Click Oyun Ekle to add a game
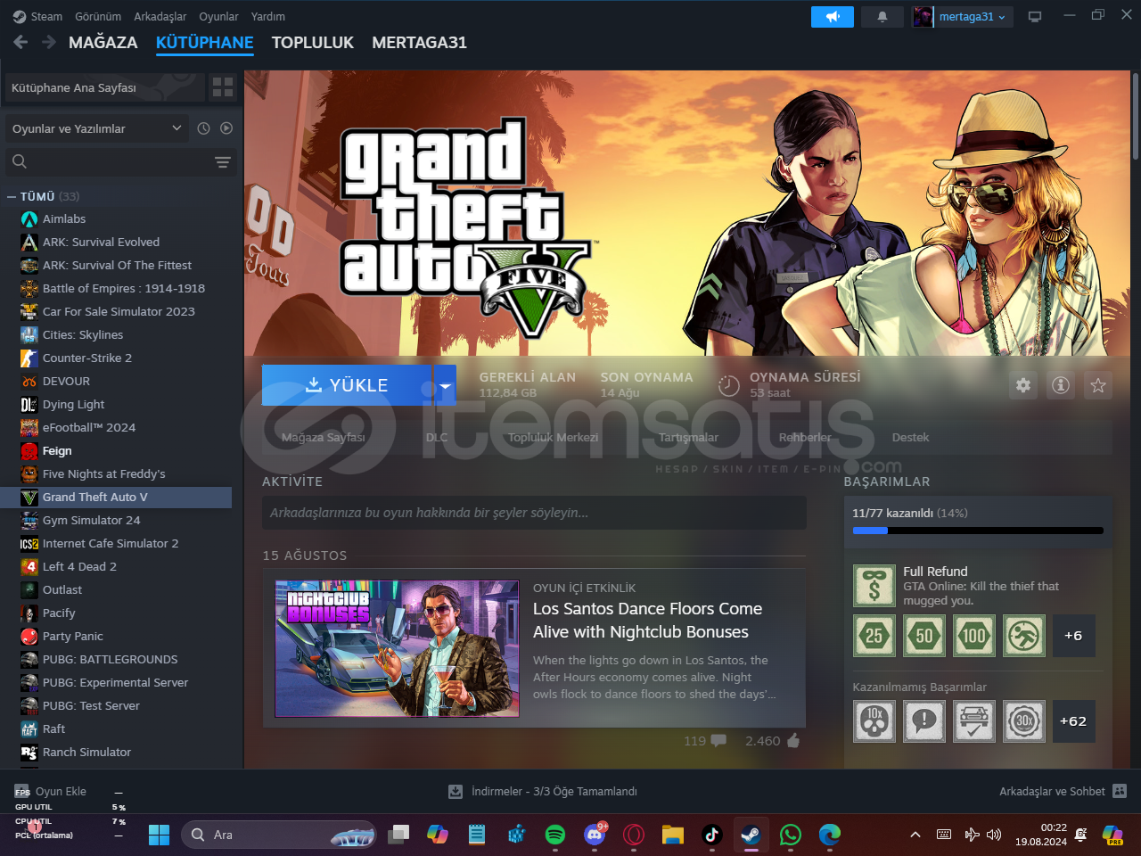The height and width of the screenshot is (856, 1141). (x=51, y=791)
